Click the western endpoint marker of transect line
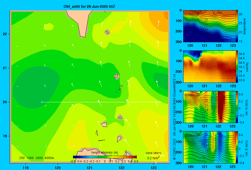 pos(42,102)
